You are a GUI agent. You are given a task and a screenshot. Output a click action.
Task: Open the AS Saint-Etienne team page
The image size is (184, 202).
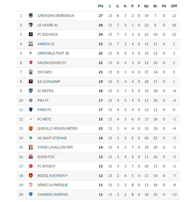[52, 138]
